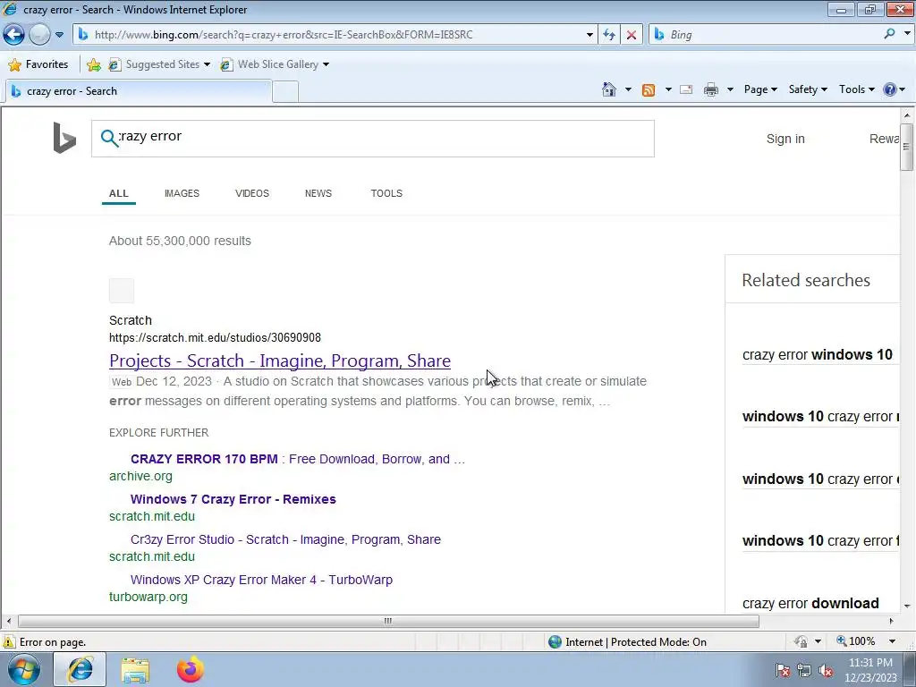This screenshot has width=916, height=687.
Task: Click the RSS feeds icon
Action: tap(649, 90)
